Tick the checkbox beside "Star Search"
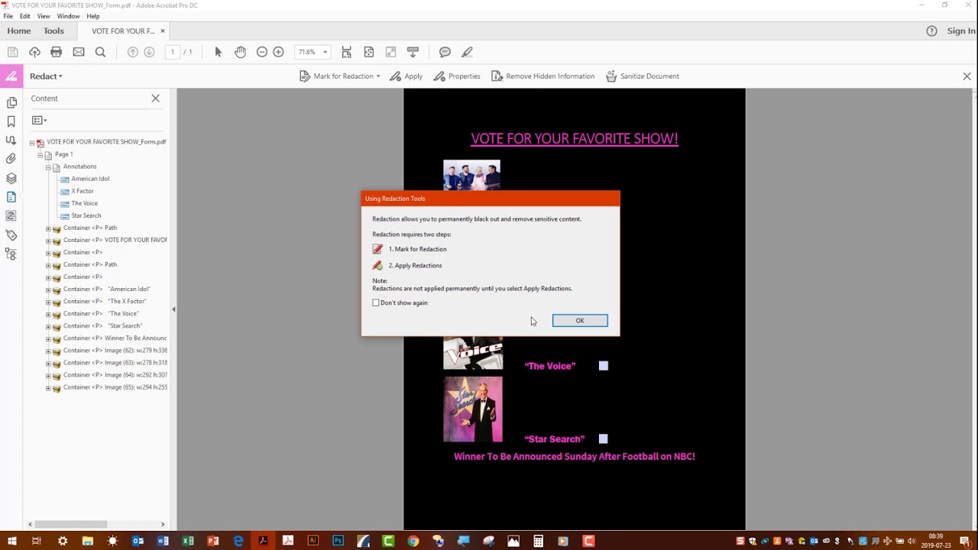978x550 pixels. [604, 438]
